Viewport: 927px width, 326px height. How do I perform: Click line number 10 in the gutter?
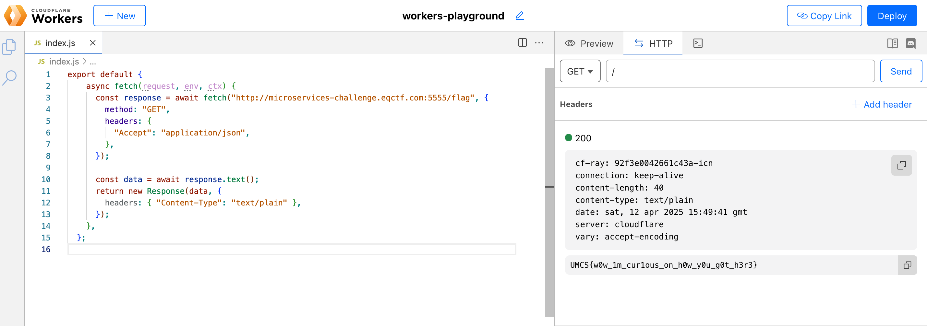click(x=46, y=179)
